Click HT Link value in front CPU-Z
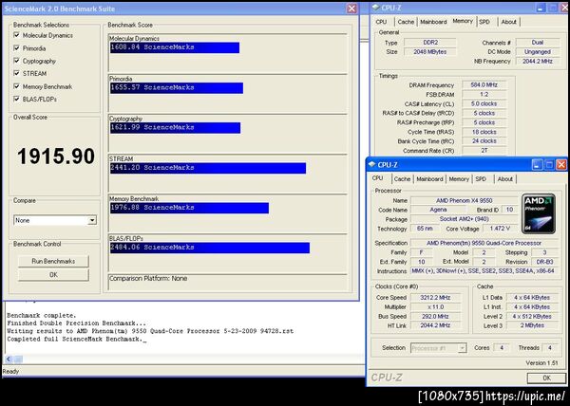 tap(435, 325)
